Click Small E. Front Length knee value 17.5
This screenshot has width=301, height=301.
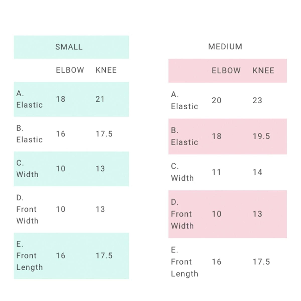point(104,256)
